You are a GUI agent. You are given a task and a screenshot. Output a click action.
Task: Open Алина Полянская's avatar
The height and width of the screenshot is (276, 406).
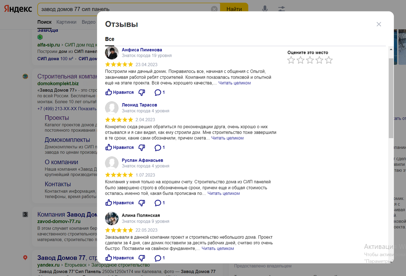112,218
